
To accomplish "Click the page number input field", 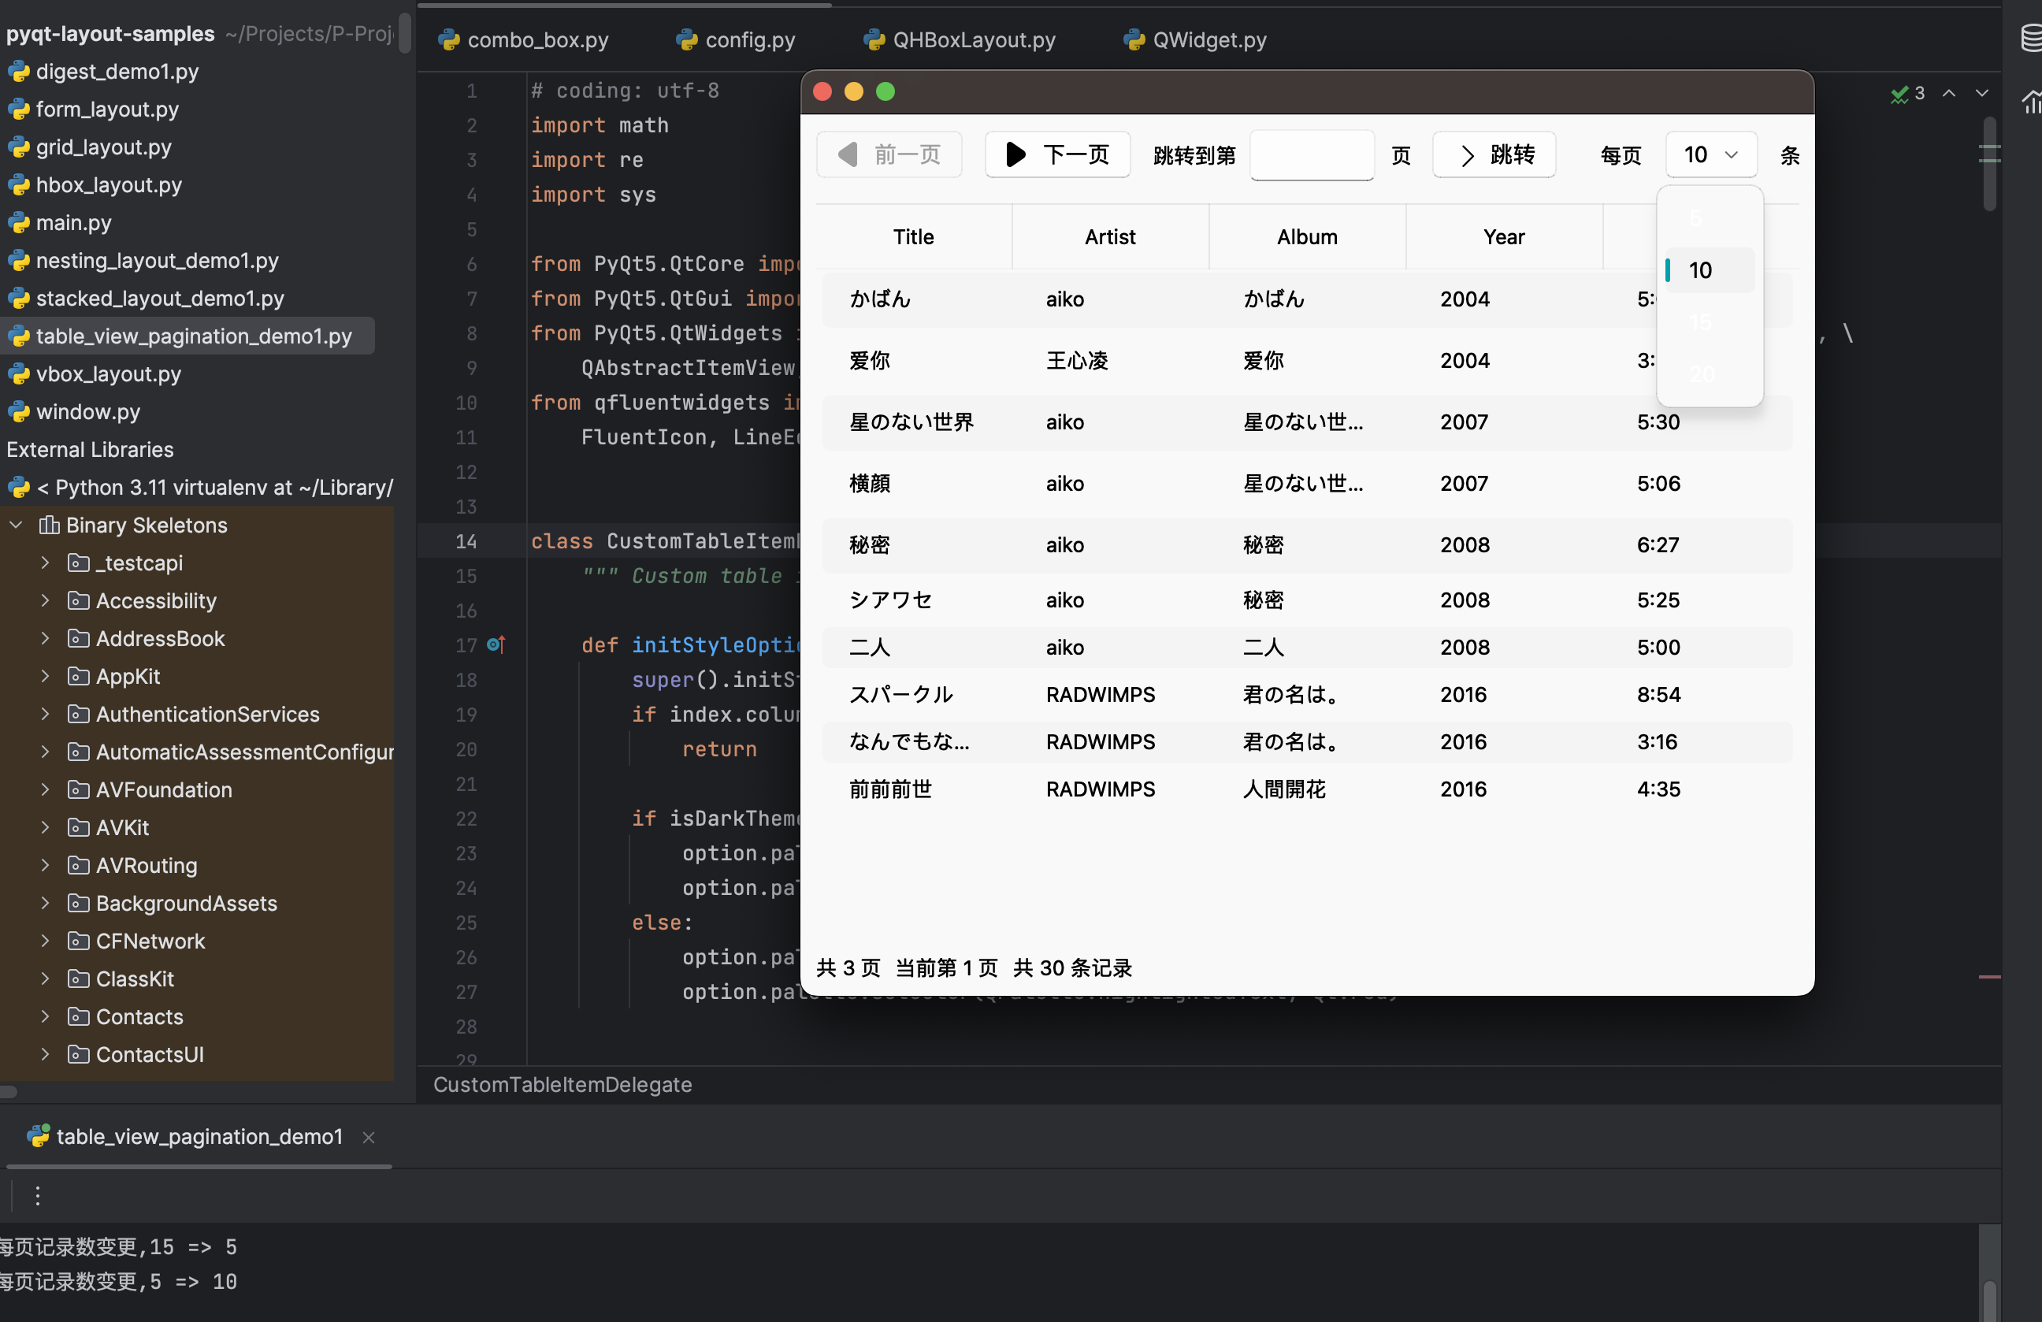I will coord(1310,155).
